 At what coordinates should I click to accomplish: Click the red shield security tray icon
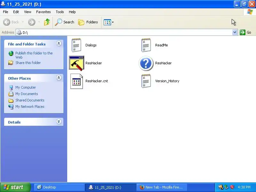pyautogui.click(x=232, y=187)
